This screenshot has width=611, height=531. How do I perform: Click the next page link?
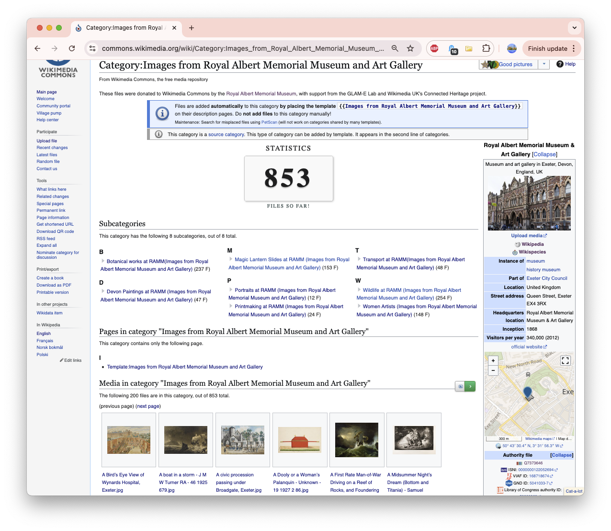pos(148,406)
